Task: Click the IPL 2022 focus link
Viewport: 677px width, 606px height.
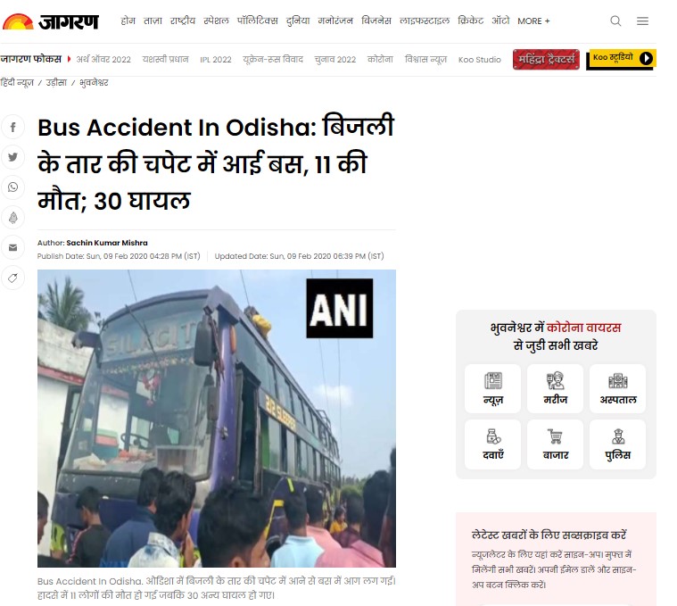Action: tap(216, 60)
